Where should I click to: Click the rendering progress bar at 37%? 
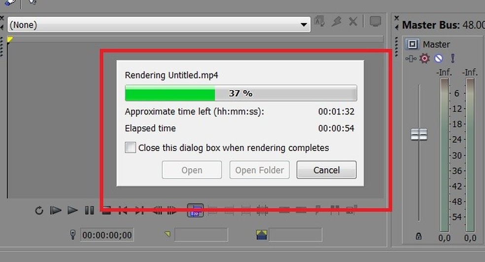[241, 93]
